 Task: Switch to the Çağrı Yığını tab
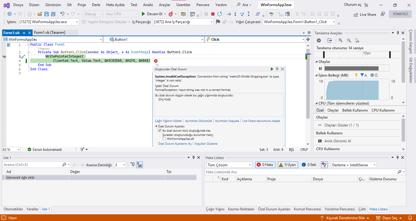[x=215, y=209]
